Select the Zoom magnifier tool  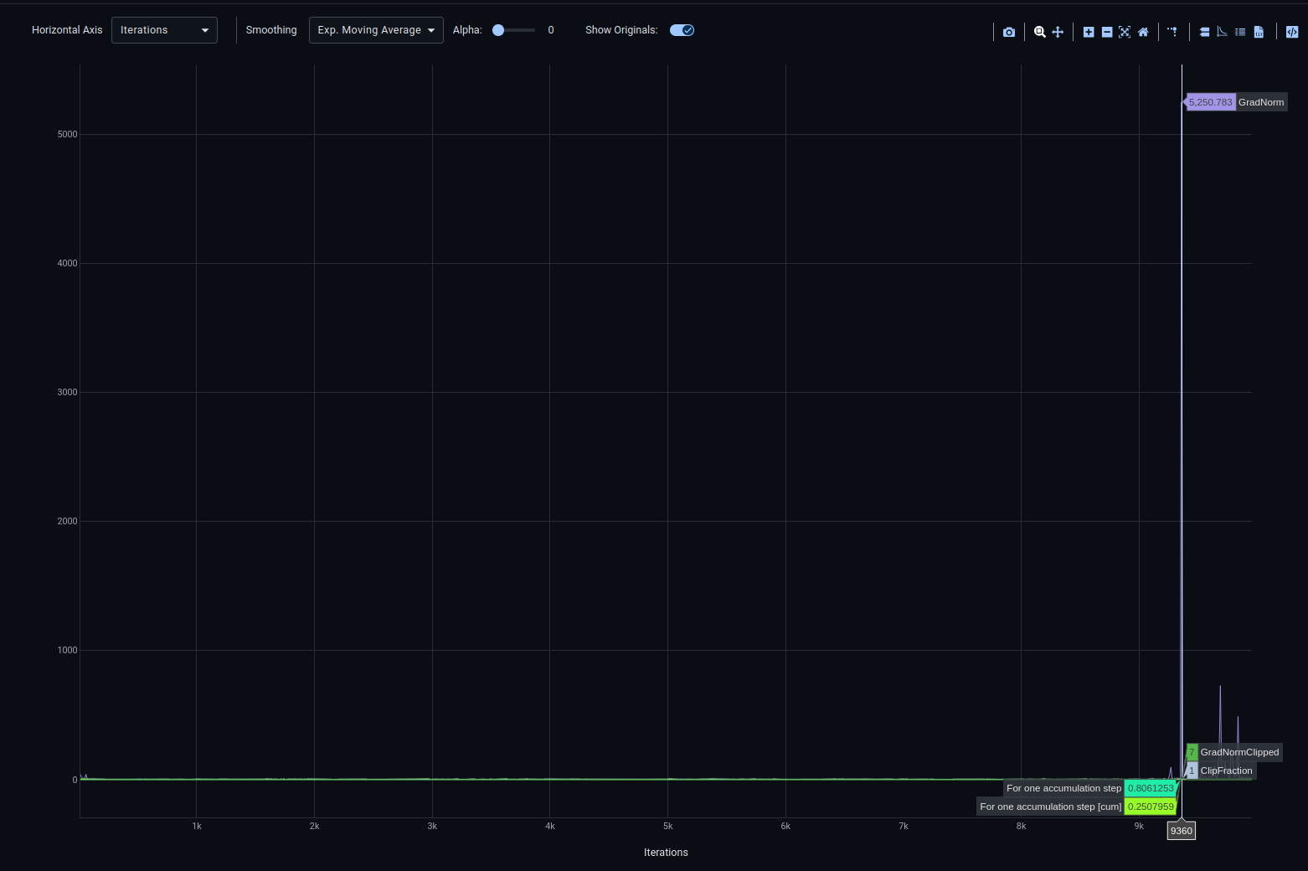coord(1039,32)
